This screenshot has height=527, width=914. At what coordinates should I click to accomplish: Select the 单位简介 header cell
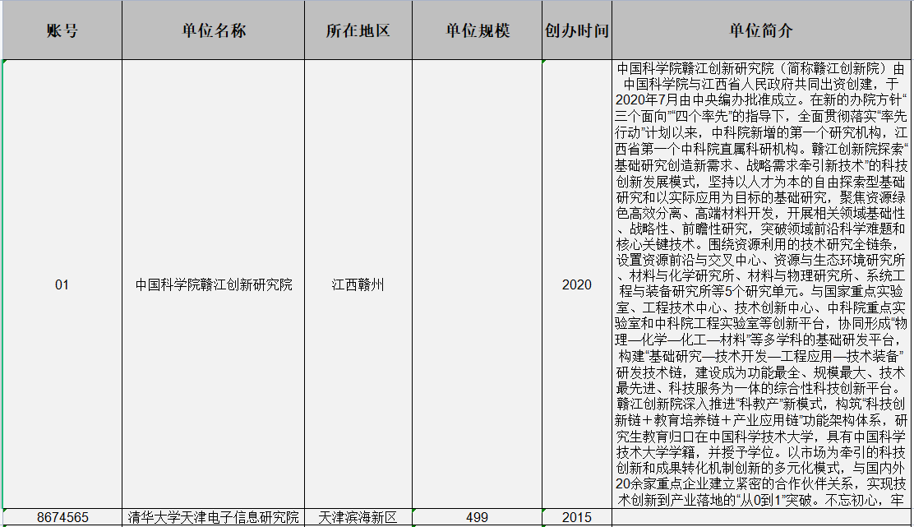(761, 30)
